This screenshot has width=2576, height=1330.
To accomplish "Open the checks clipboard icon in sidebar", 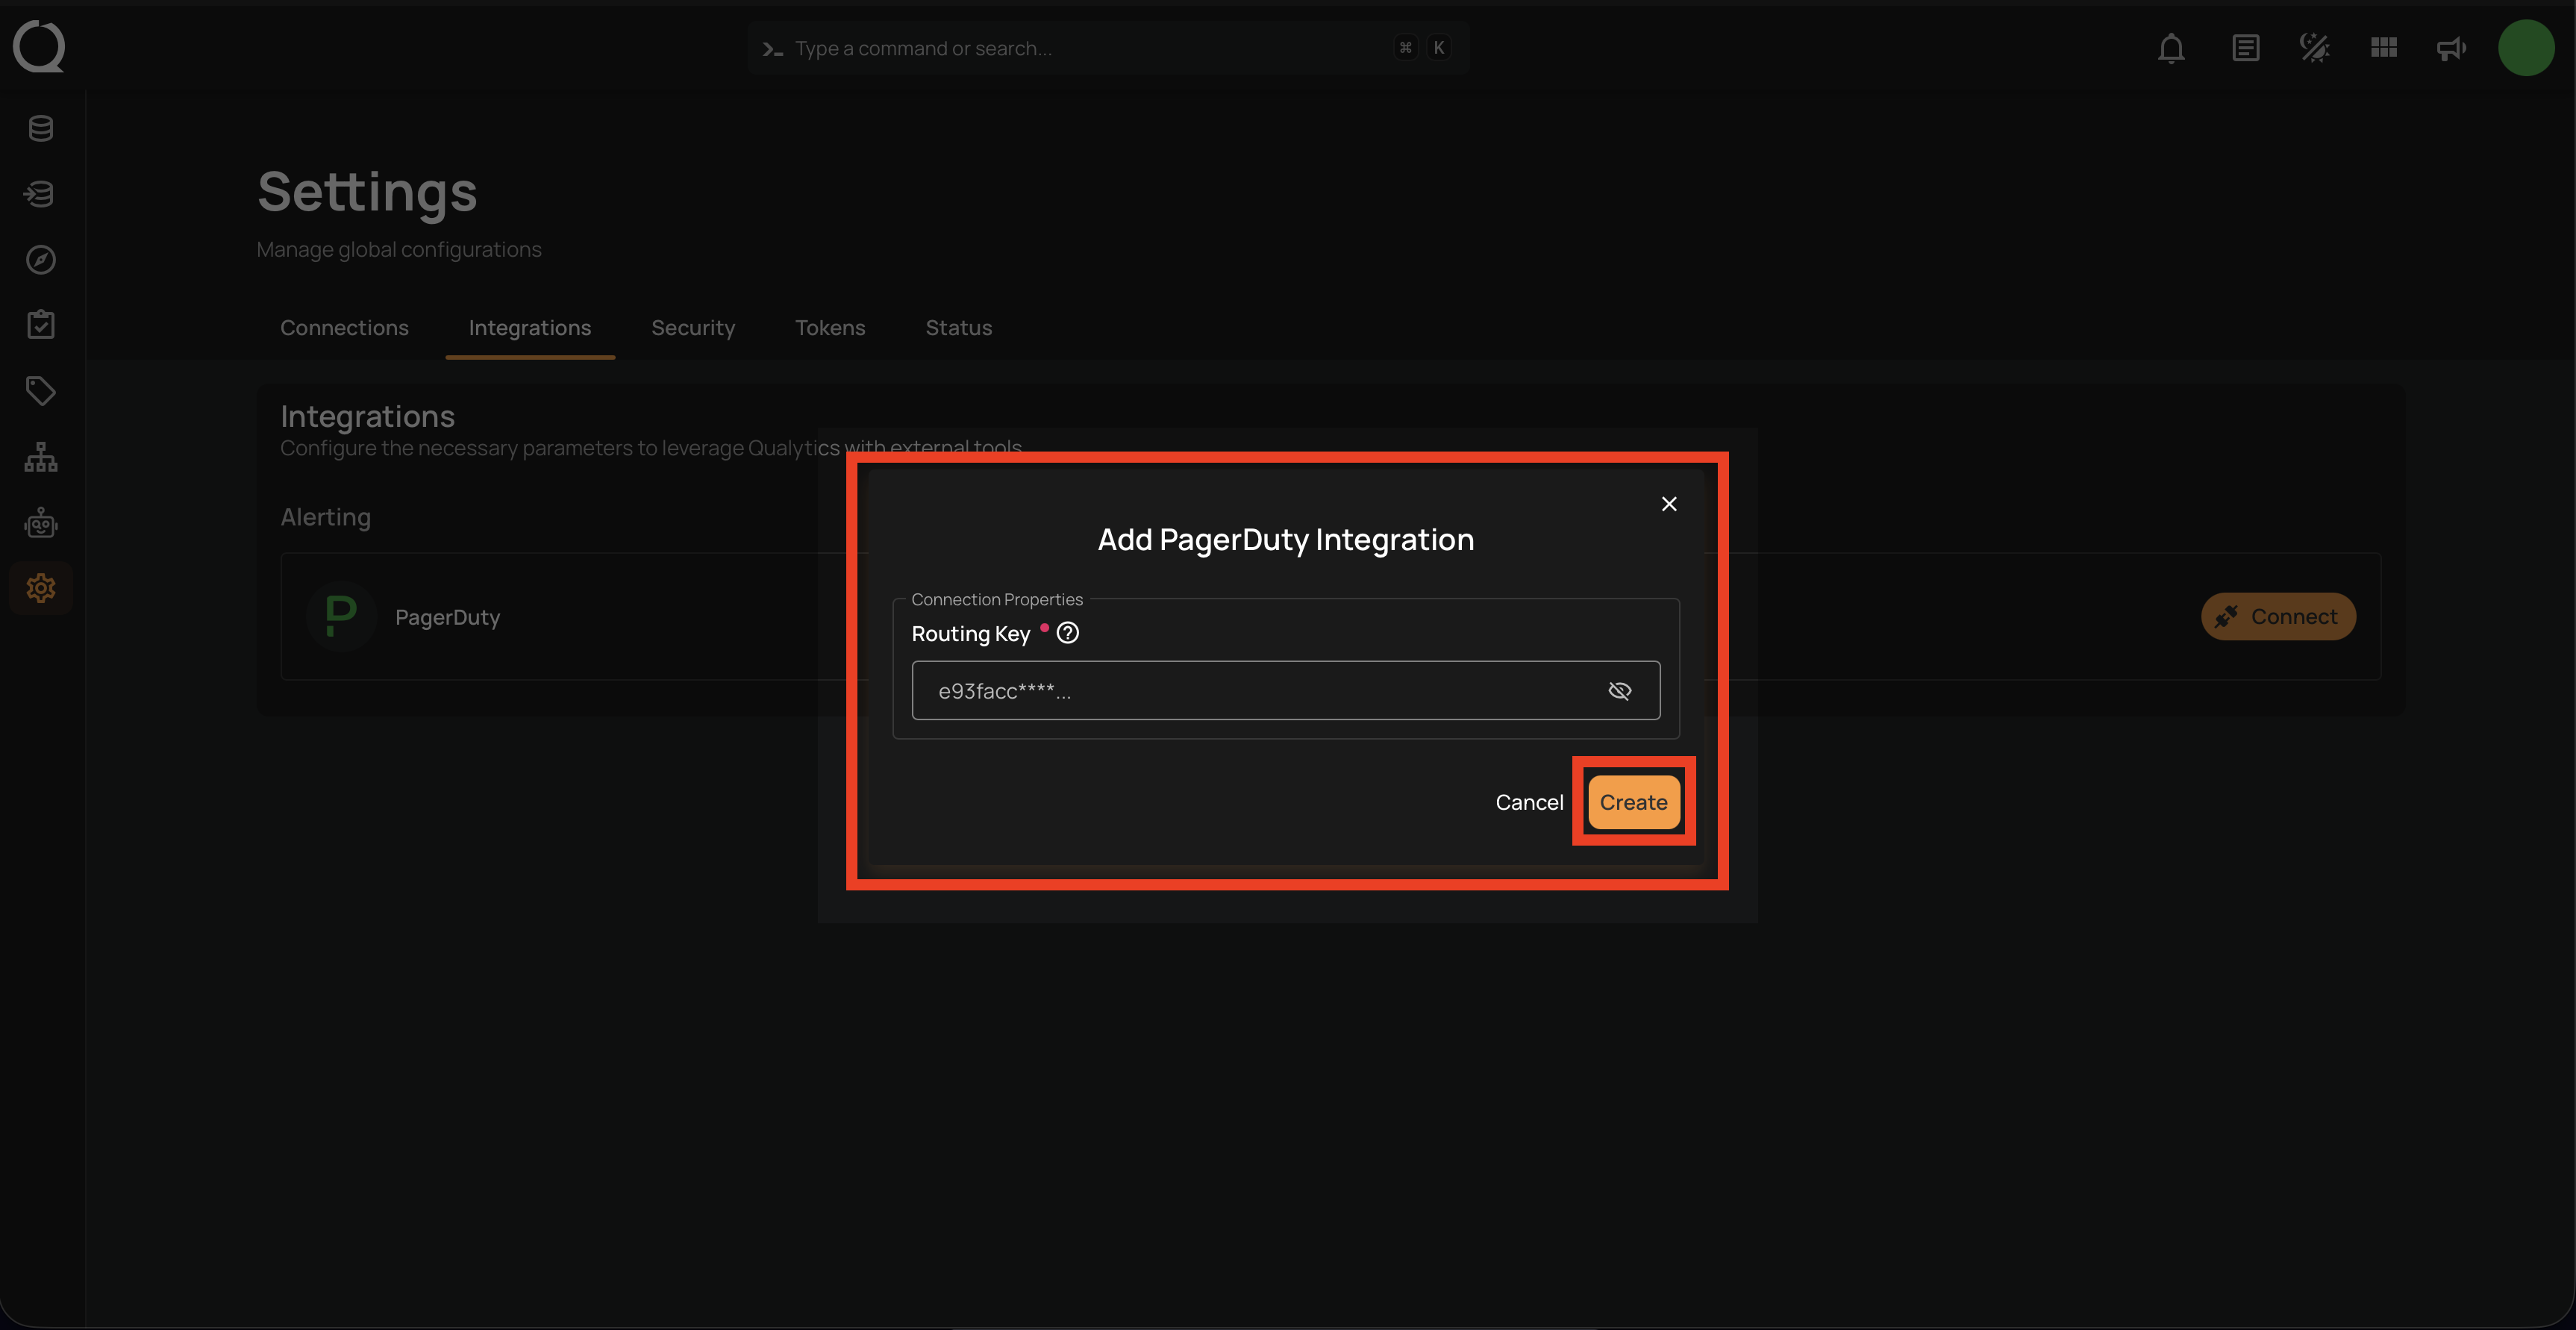I will click(41, 325).
